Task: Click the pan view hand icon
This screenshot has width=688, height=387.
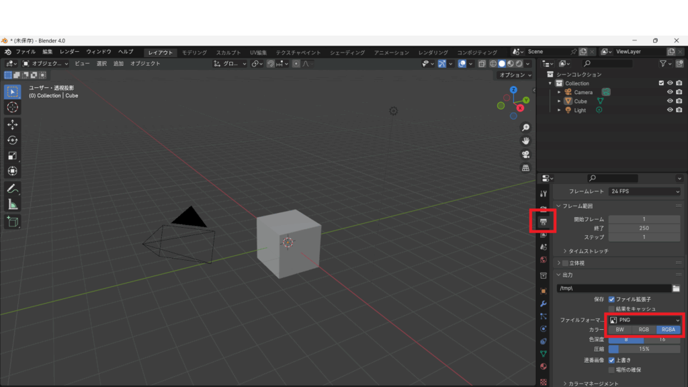Action: [x=525, y=141]
